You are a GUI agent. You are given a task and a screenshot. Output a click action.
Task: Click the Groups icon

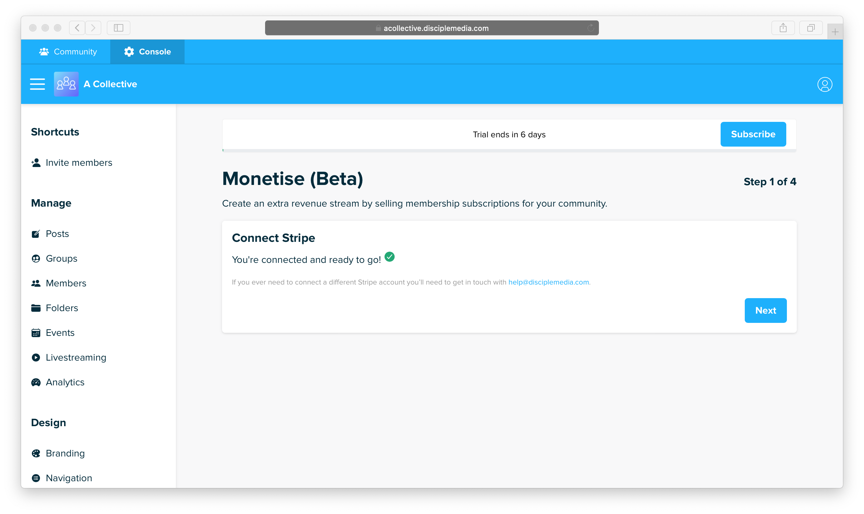point(36,259)
